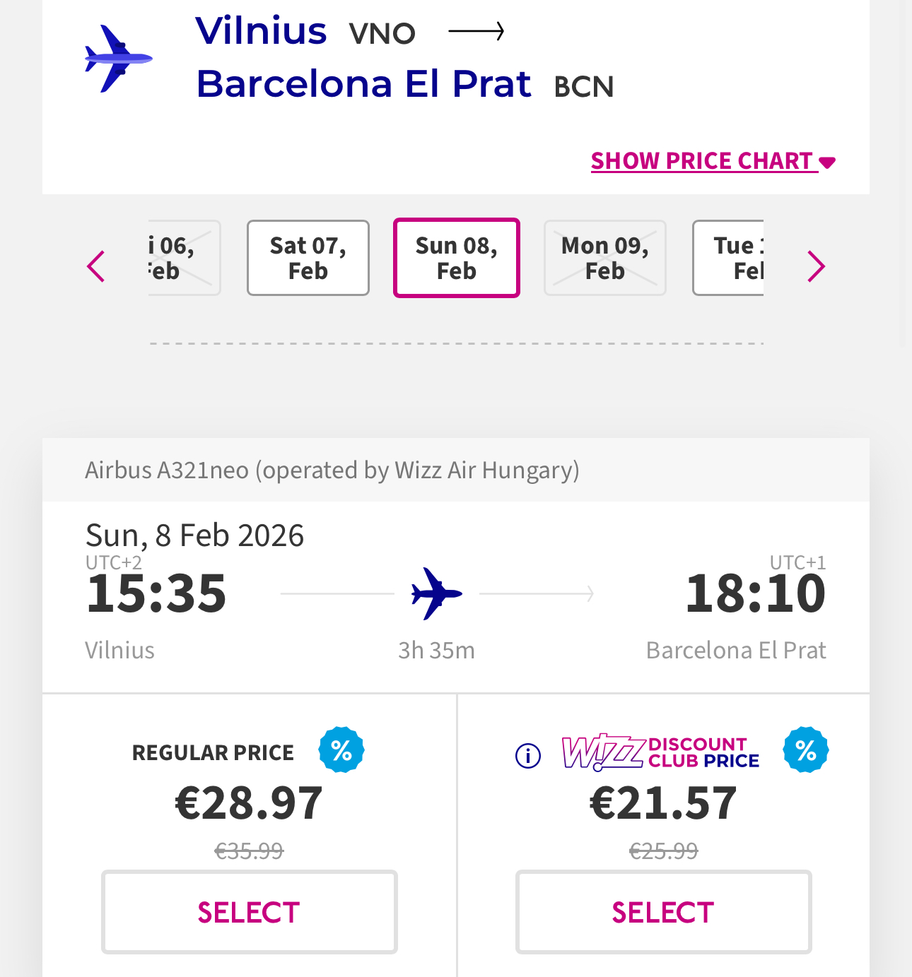The height and width of the screenshot is (977, 912).
Task: Click the flight duration plane icon
Action: [436, 593]
